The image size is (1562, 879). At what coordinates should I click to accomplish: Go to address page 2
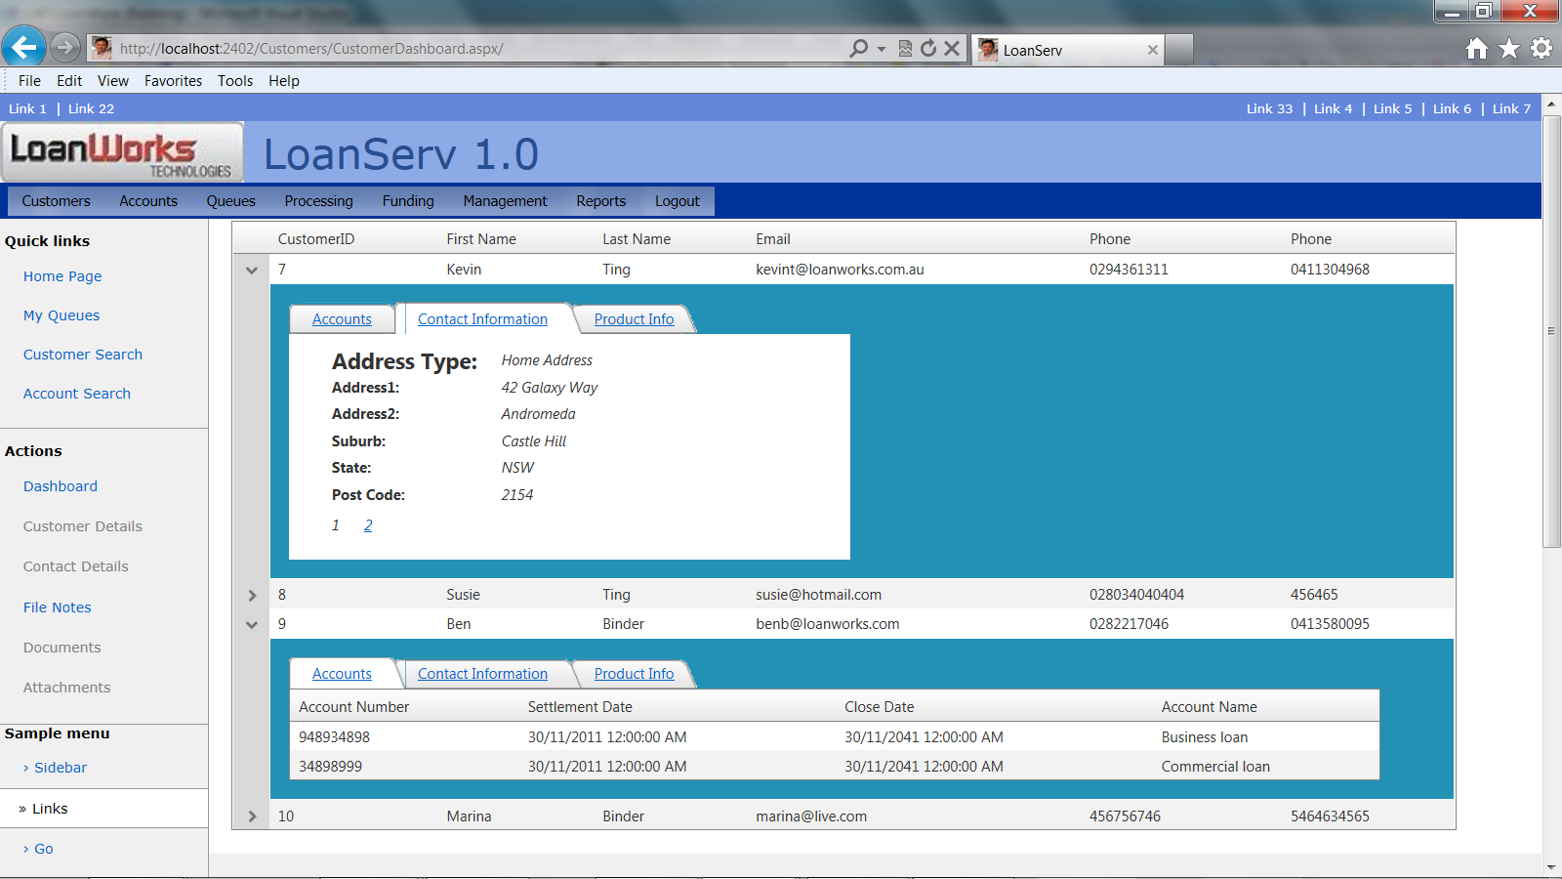[x=368, y=525]
